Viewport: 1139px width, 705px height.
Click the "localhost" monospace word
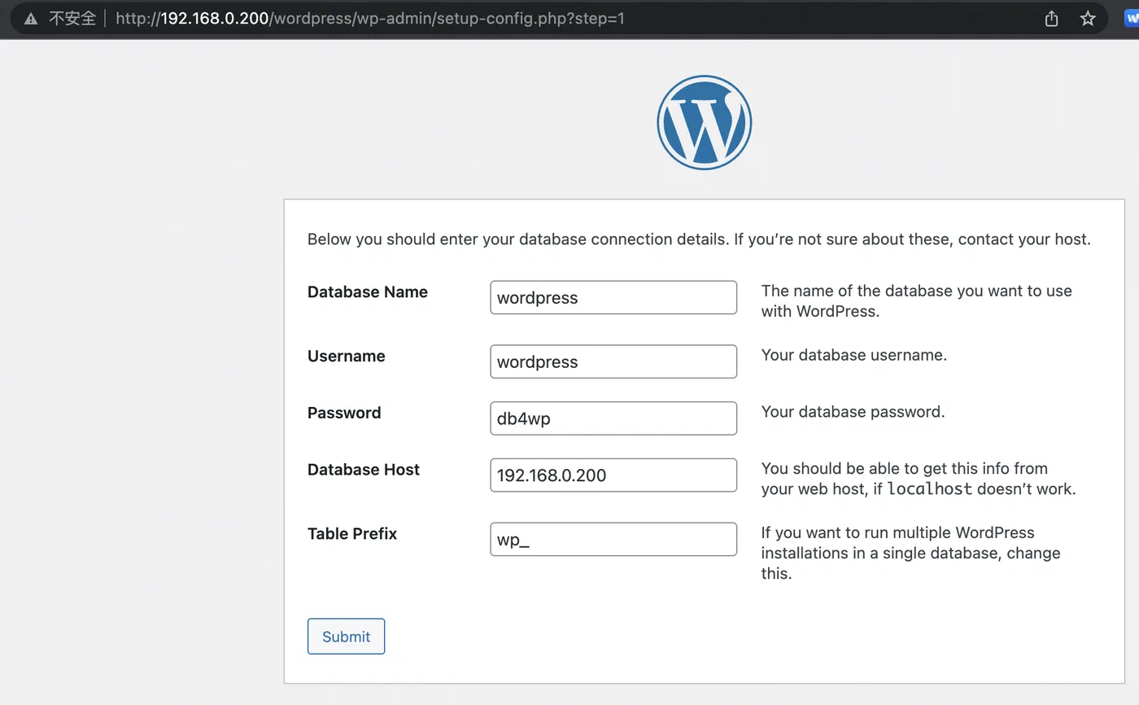(929, 489)
